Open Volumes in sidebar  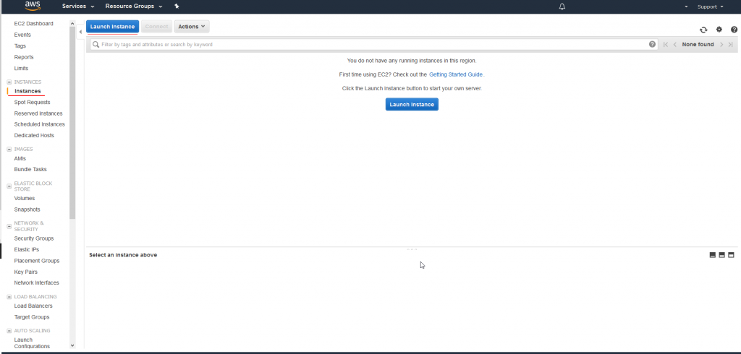pos(24,199)
